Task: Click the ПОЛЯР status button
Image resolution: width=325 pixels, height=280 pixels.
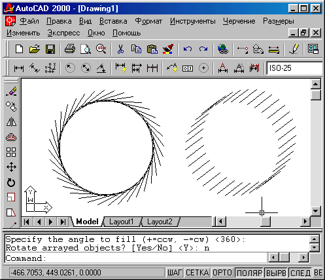Action: coord(249,273)
